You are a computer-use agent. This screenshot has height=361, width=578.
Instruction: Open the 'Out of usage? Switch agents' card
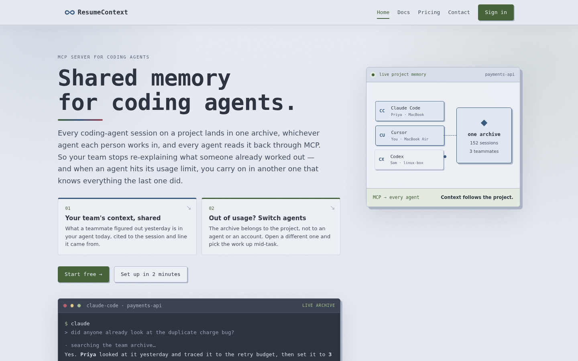[x=271, y=226]
